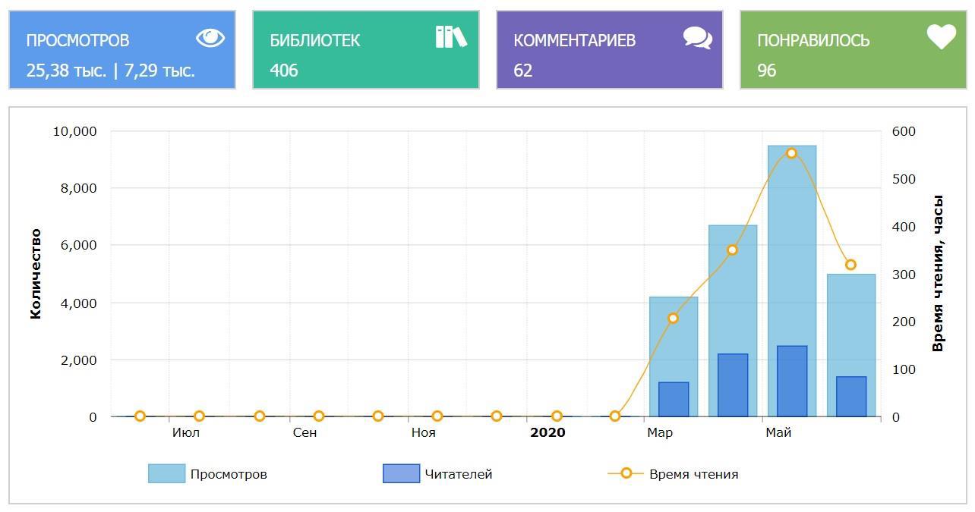Open the Библиотек 406 stat card
975x512 pixels.
[365, 50]
